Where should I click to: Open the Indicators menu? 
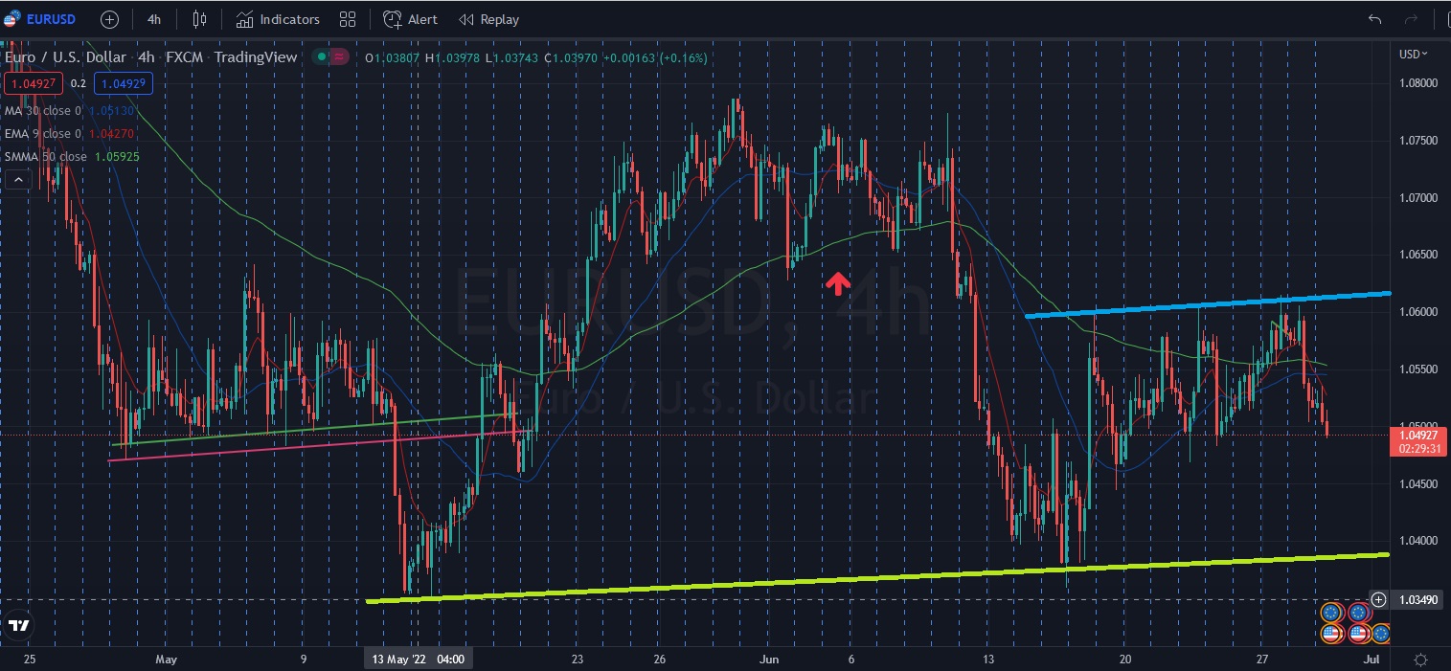(x=278, y=19)
